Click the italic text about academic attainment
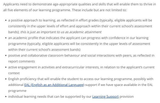 pos(61,32)
